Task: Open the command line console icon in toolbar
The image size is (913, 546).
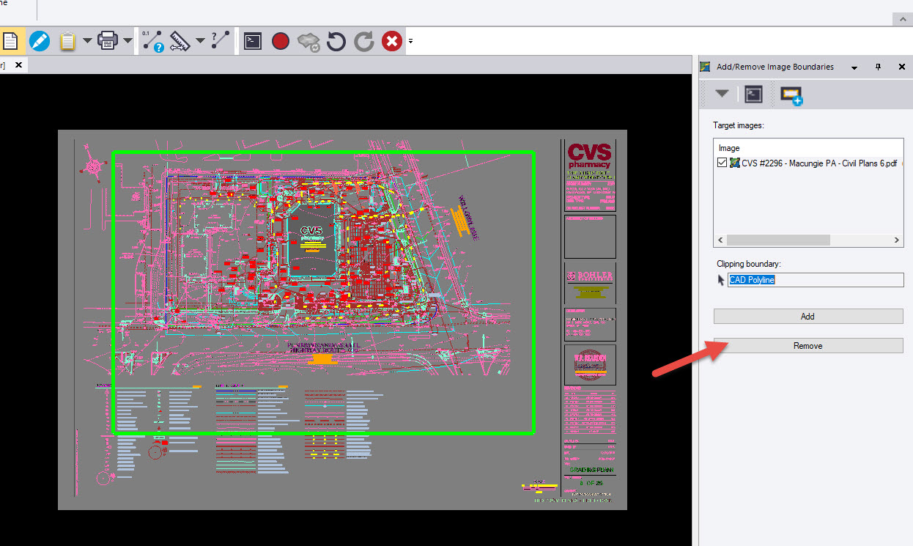Action: pyautogui.click(x=253, y=41)
